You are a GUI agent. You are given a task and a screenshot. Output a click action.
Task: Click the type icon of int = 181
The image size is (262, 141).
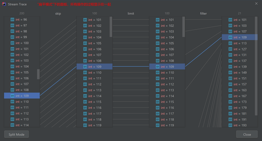point(230,113)
